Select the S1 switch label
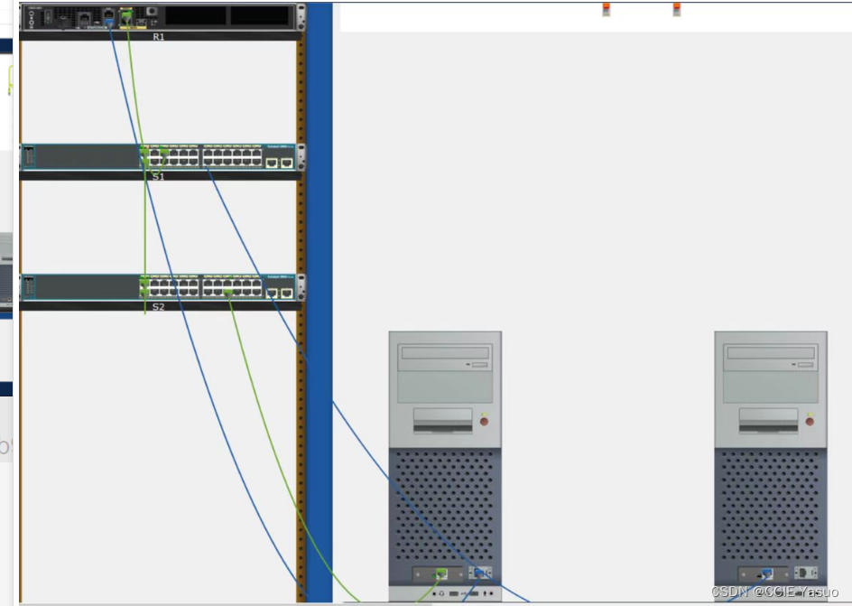 point(158,177)
